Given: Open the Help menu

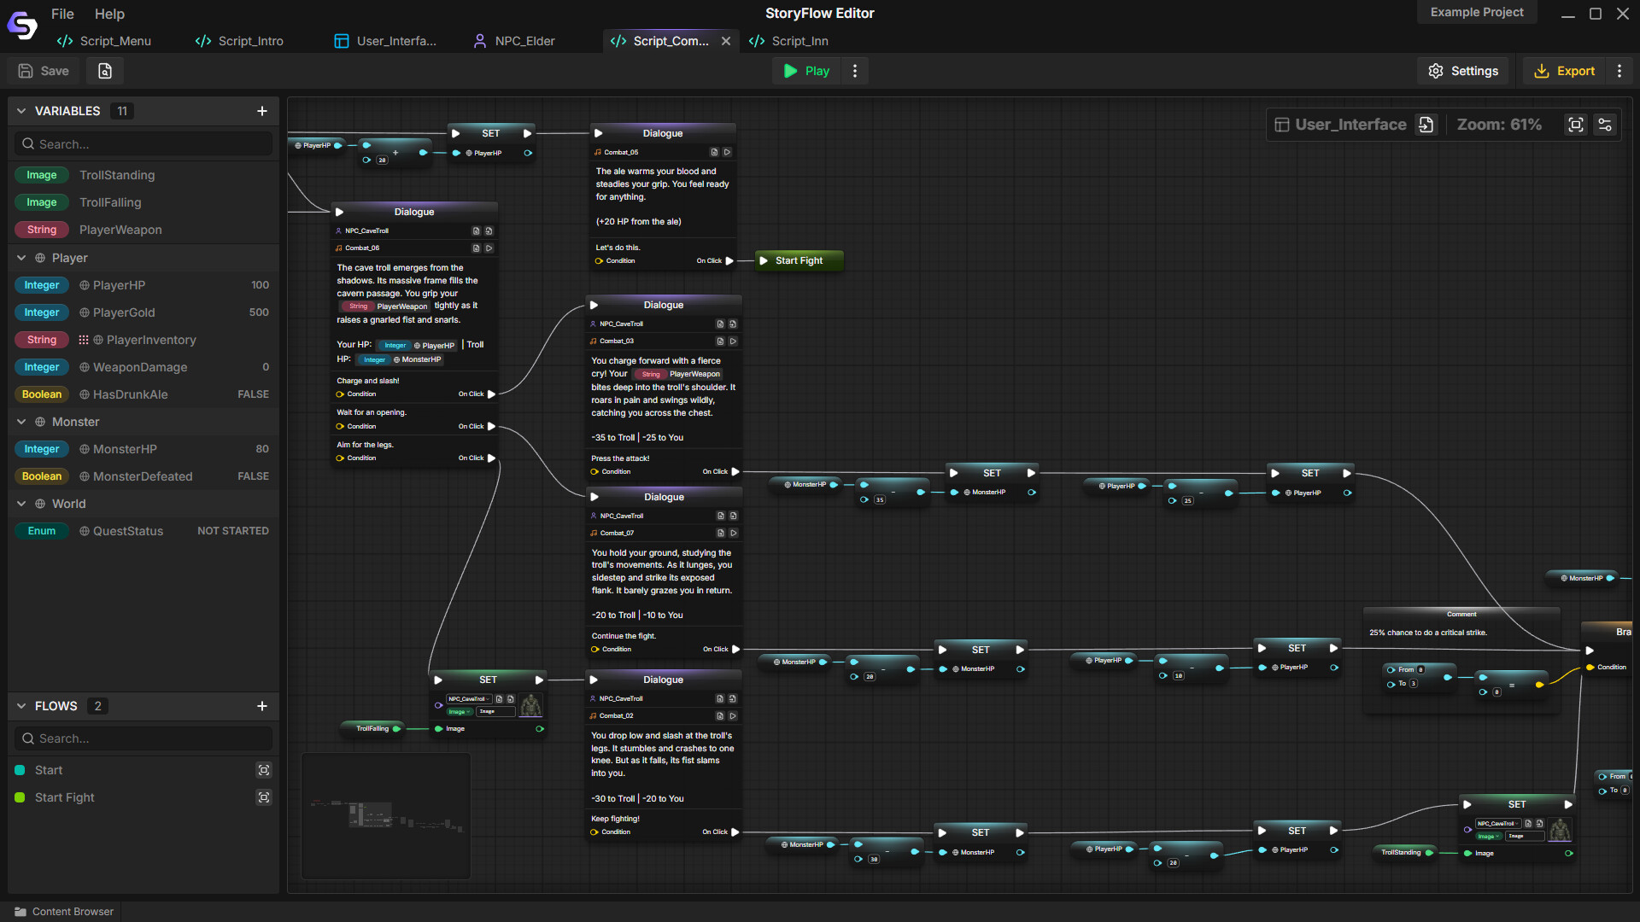Looking at the screenshot, I should point(109,14).
